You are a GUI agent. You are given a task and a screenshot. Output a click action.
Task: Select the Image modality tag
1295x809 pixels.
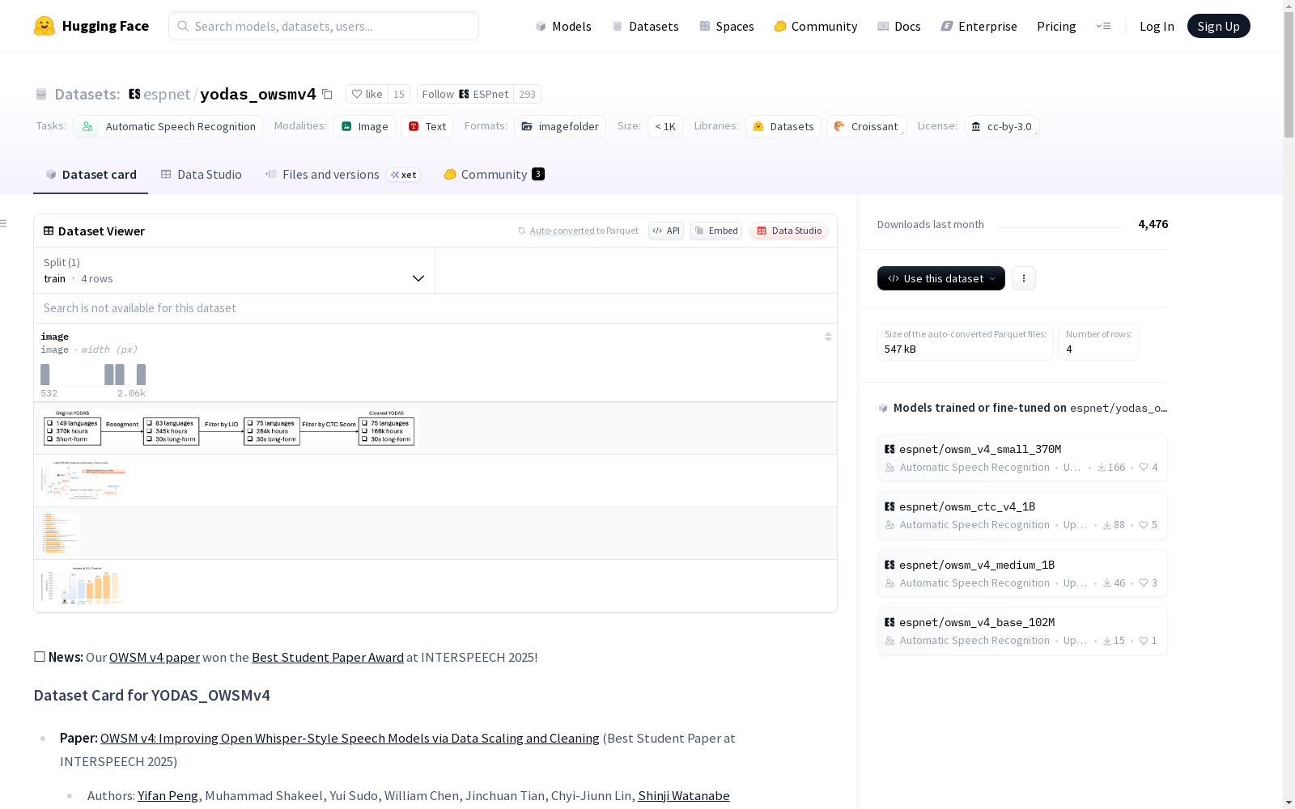pos(364,126)
